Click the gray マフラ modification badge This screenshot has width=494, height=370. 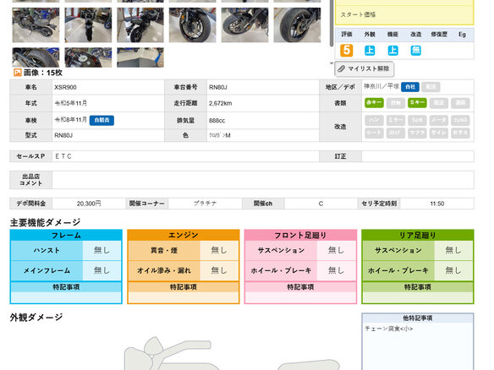pyautogui.click(x=417, y=133)
